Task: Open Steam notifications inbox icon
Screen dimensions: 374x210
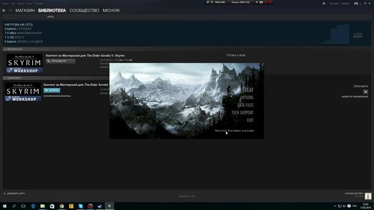Action: pyautogui.click(x=324, y=3)
